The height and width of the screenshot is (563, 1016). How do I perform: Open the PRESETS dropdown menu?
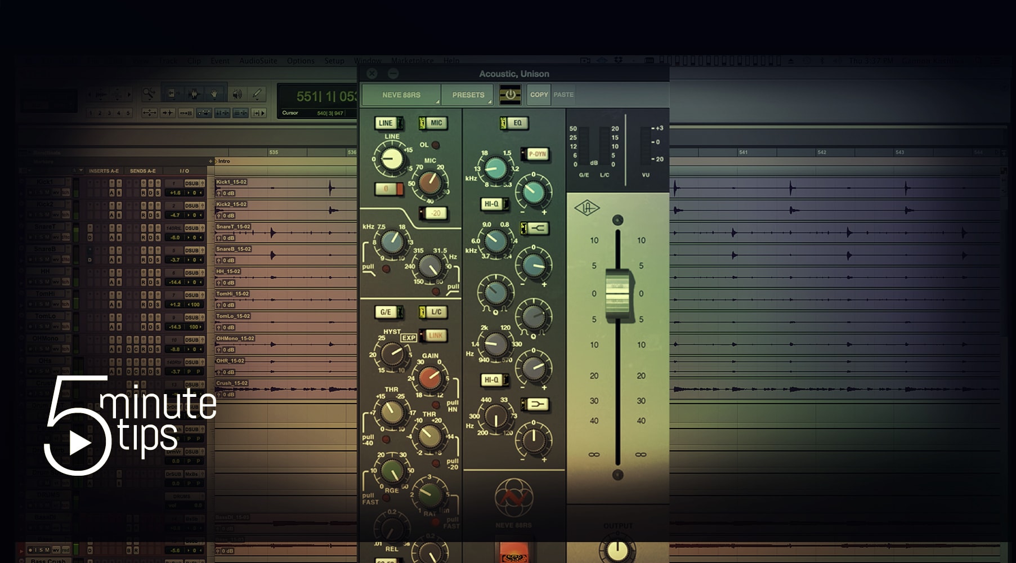click(468, 95)
